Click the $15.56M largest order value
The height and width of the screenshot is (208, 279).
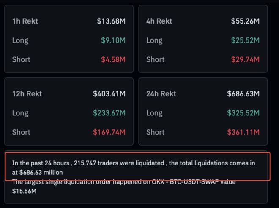(24, 191)
